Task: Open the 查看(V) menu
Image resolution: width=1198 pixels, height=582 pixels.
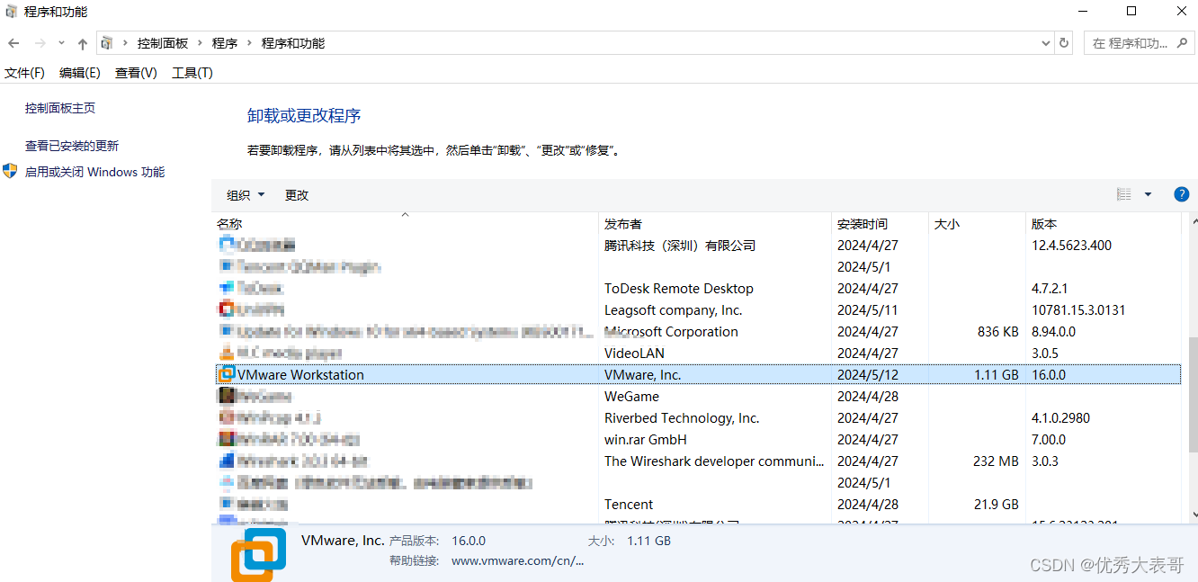Action: pos(136,73)
